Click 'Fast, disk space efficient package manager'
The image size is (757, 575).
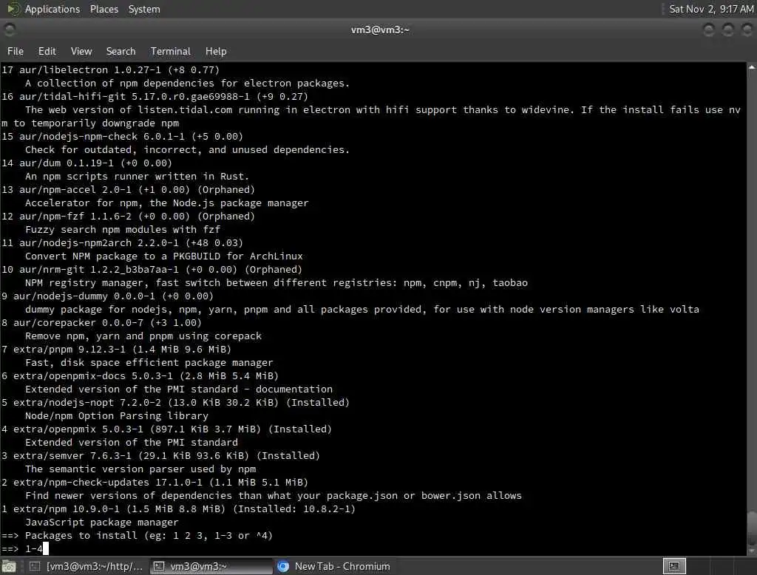tap(149, 363)
